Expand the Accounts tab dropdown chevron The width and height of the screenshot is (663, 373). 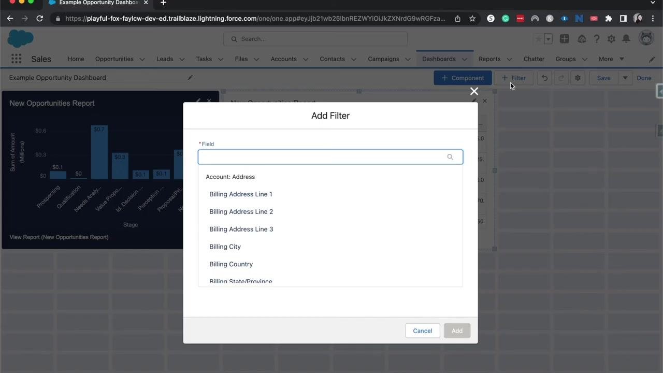coord(306,59)
